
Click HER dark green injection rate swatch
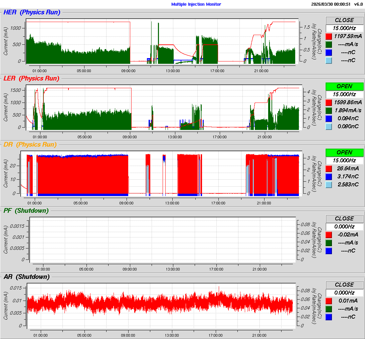(329, 44)
